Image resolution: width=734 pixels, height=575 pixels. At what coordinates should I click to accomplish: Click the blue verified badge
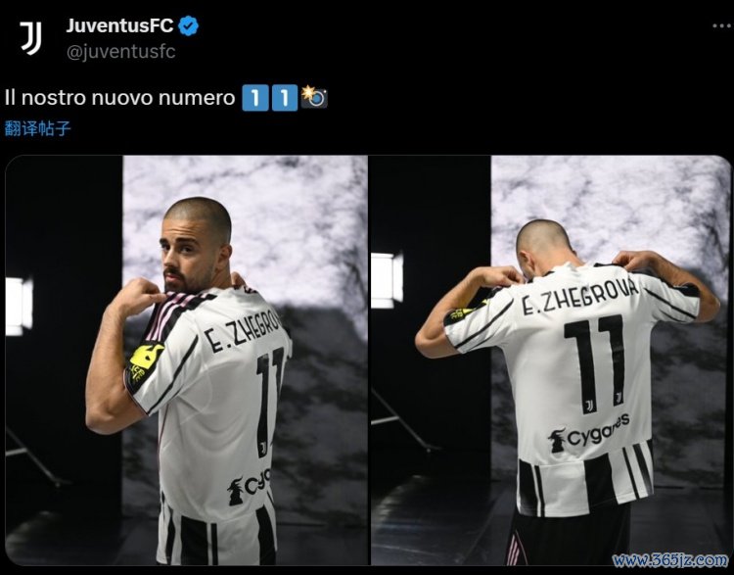click(x=189, y=26)
